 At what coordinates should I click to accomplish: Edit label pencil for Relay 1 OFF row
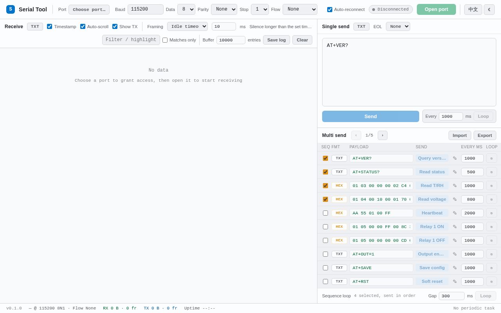pyautogui.click(x=455, y=240)
